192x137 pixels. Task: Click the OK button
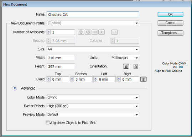point(170,15)
